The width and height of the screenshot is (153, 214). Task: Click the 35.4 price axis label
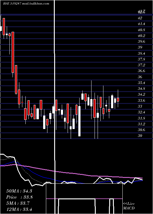point(141,83)
